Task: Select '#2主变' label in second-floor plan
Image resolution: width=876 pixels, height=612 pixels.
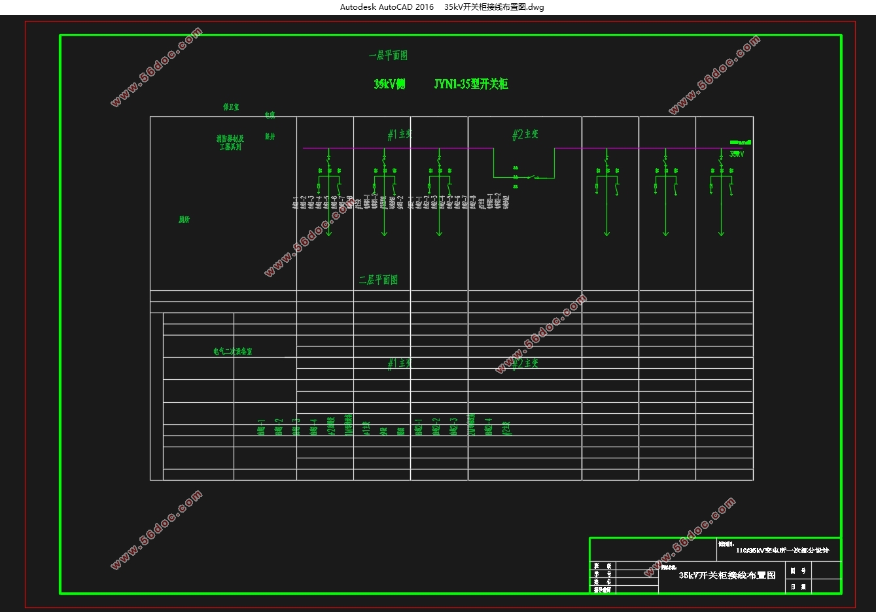Action: [x=525, y=363]
